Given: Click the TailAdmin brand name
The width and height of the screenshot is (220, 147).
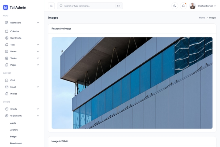Looking at the screenshot, I should point(18,7).
